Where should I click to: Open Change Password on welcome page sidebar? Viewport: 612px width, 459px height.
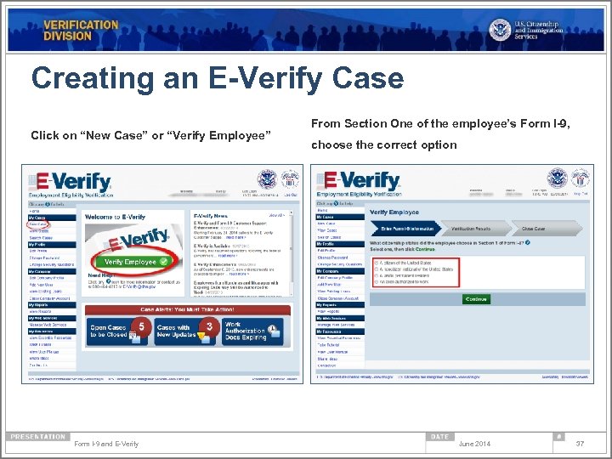point(44,258)
